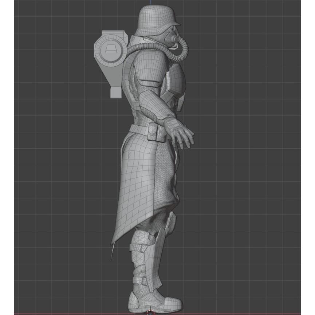Select the gloved hand of the model
Viewport: 315px width, 315px height.
tap(178, 133)
